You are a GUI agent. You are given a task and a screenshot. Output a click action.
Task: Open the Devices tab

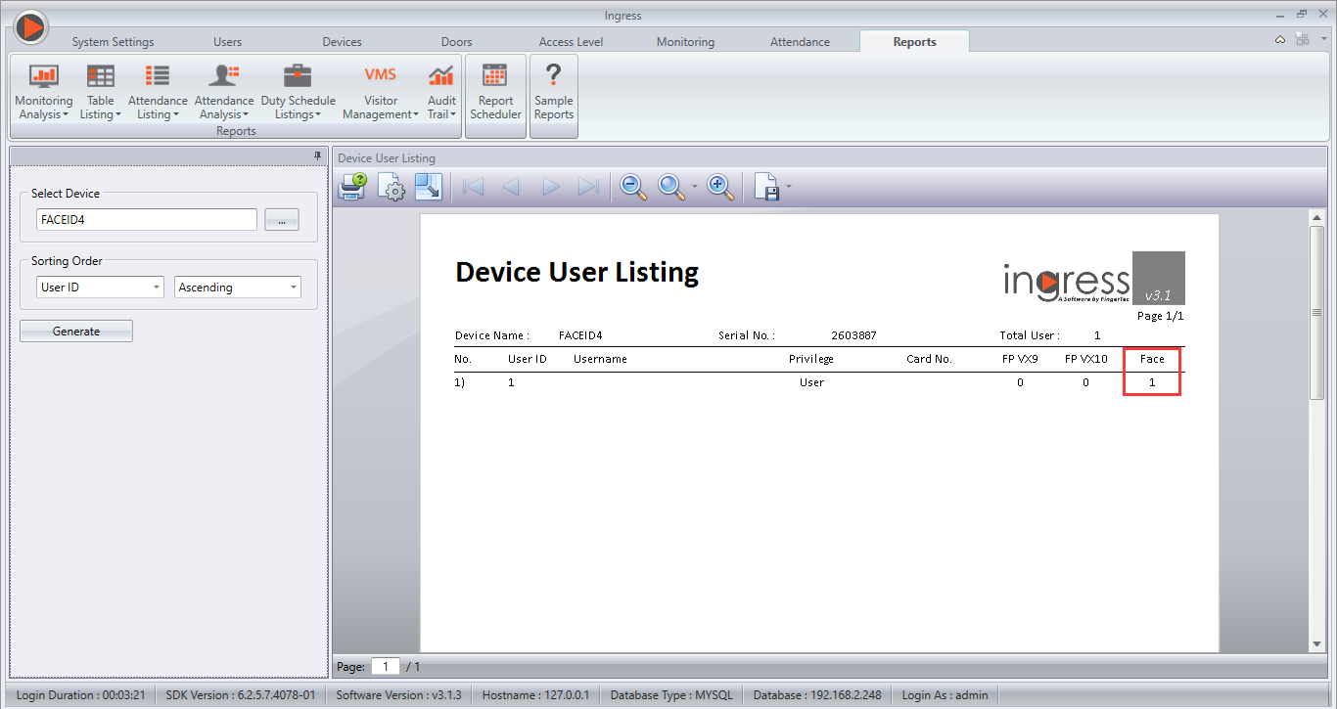point(342,42)
